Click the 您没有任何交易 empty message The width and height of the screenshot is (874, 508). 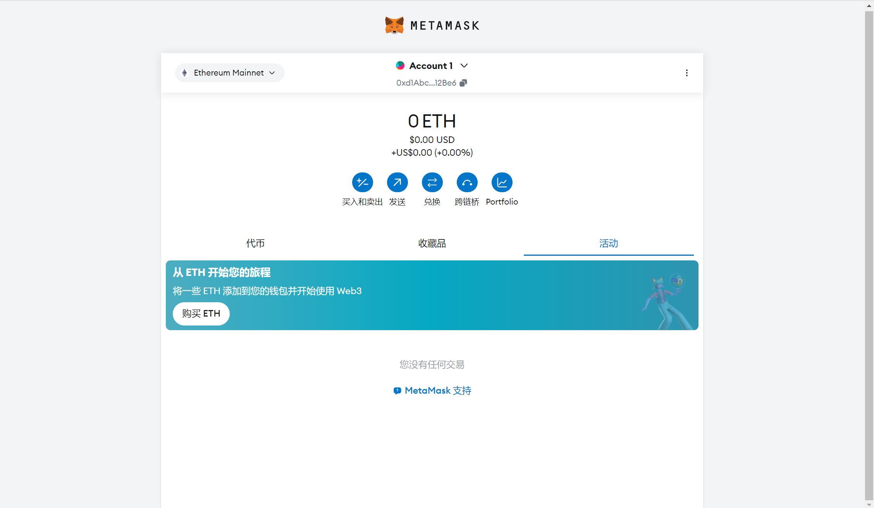pyautogui.click(x=432, y=365)
